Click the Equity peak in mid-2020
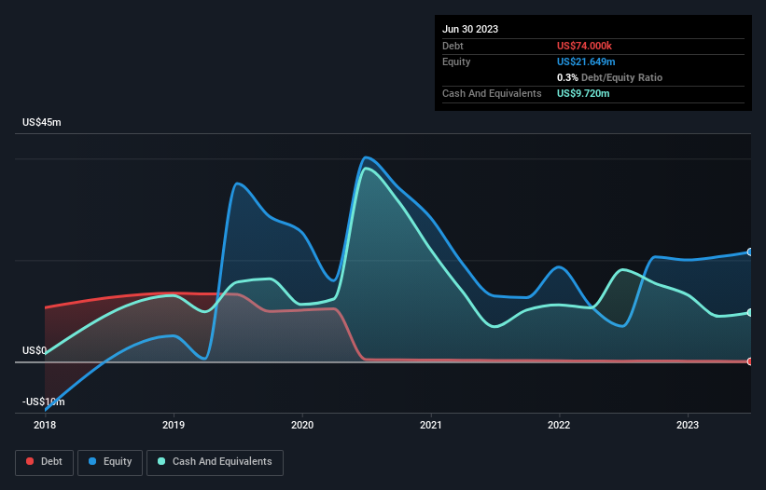The image size is (766, 490). pyautogui.click(x=367, y=157)
